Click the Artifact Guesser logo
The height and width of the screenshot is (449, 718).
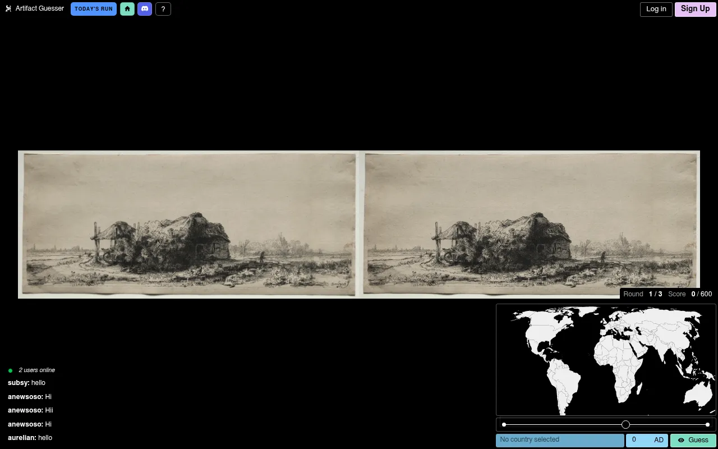point(34,9)
